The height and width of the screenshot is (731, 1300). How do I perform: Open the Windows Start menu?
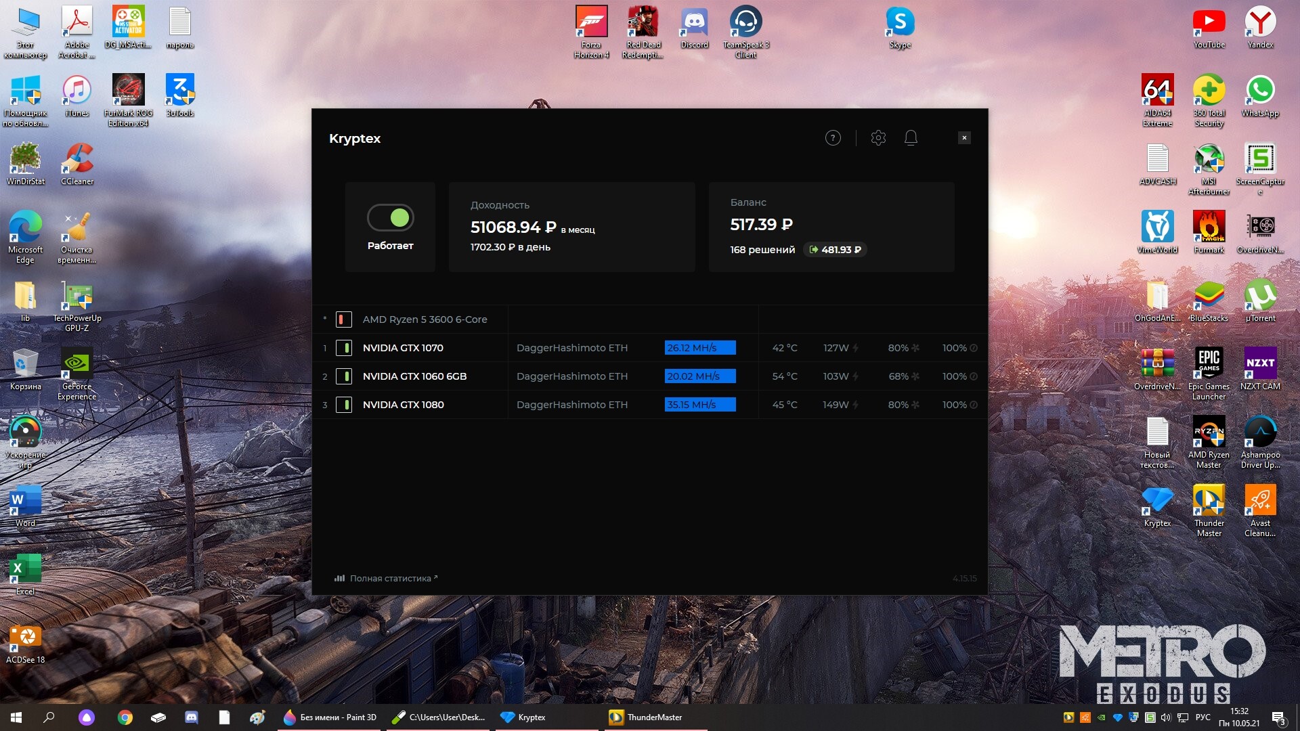pyautogui.click(x=16, y=717)
